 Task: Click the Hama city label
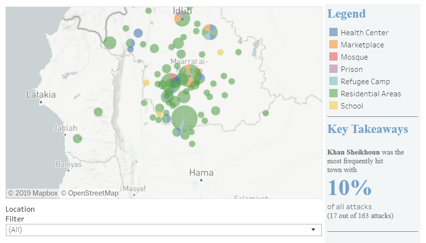[201, 173]
